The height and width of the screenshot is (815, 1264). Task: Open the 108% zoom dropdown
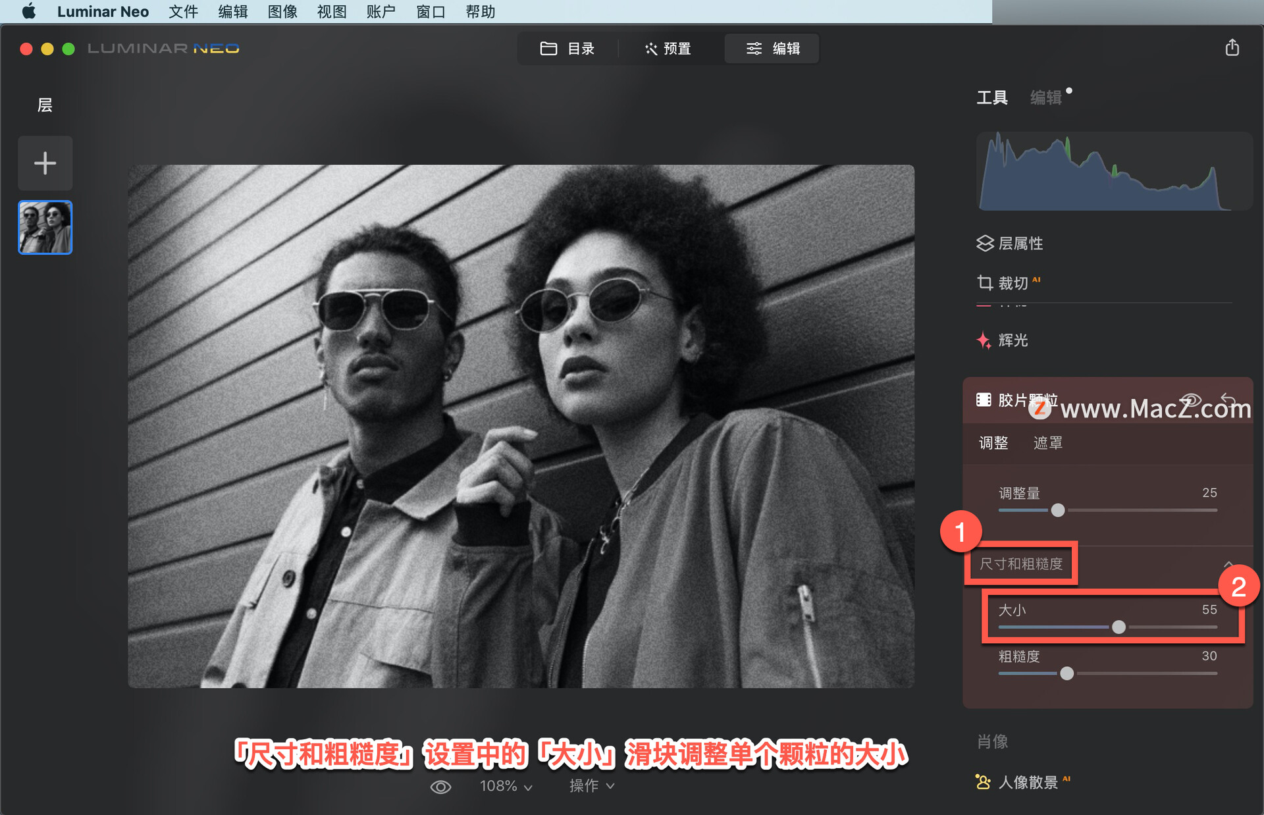[506, 786]
